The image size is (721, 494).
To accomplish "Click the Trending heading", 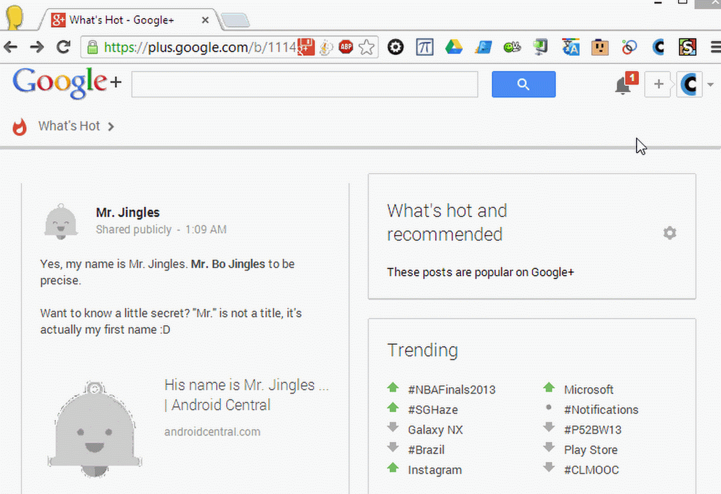I will click(423, 350).
